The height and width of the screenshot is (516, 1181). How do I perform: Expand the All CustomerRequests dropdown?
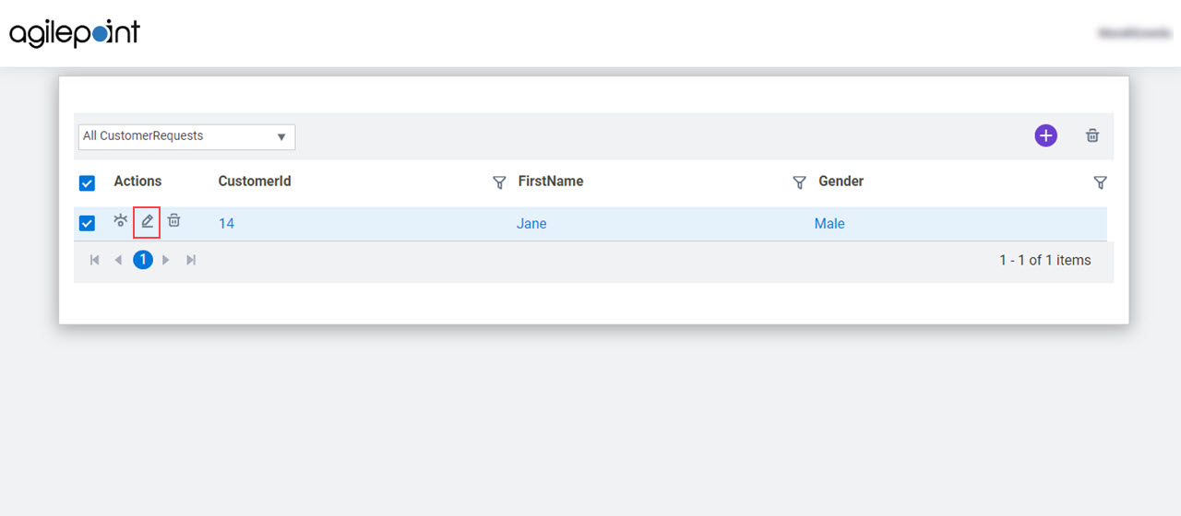(x=186, y=136)
